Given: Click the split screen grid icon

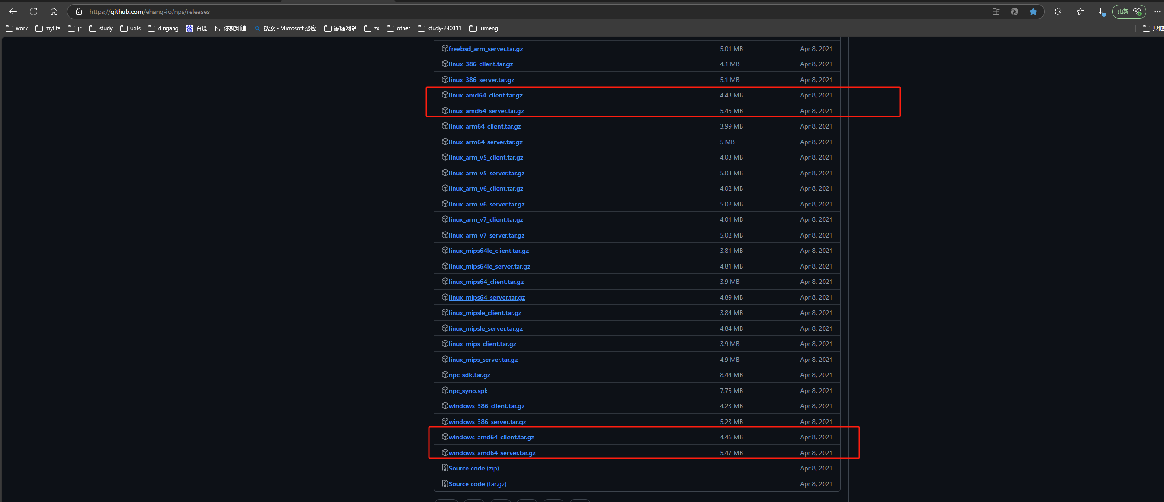Looking at the screenshot, I should point(996,12).
